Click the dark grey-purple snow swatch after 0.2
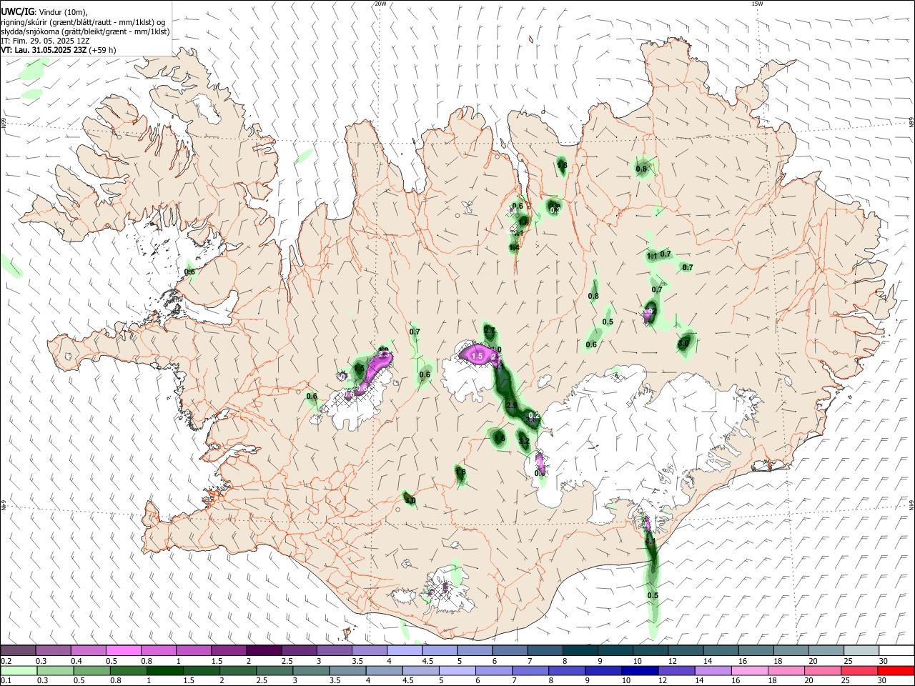 click(18, 650)
